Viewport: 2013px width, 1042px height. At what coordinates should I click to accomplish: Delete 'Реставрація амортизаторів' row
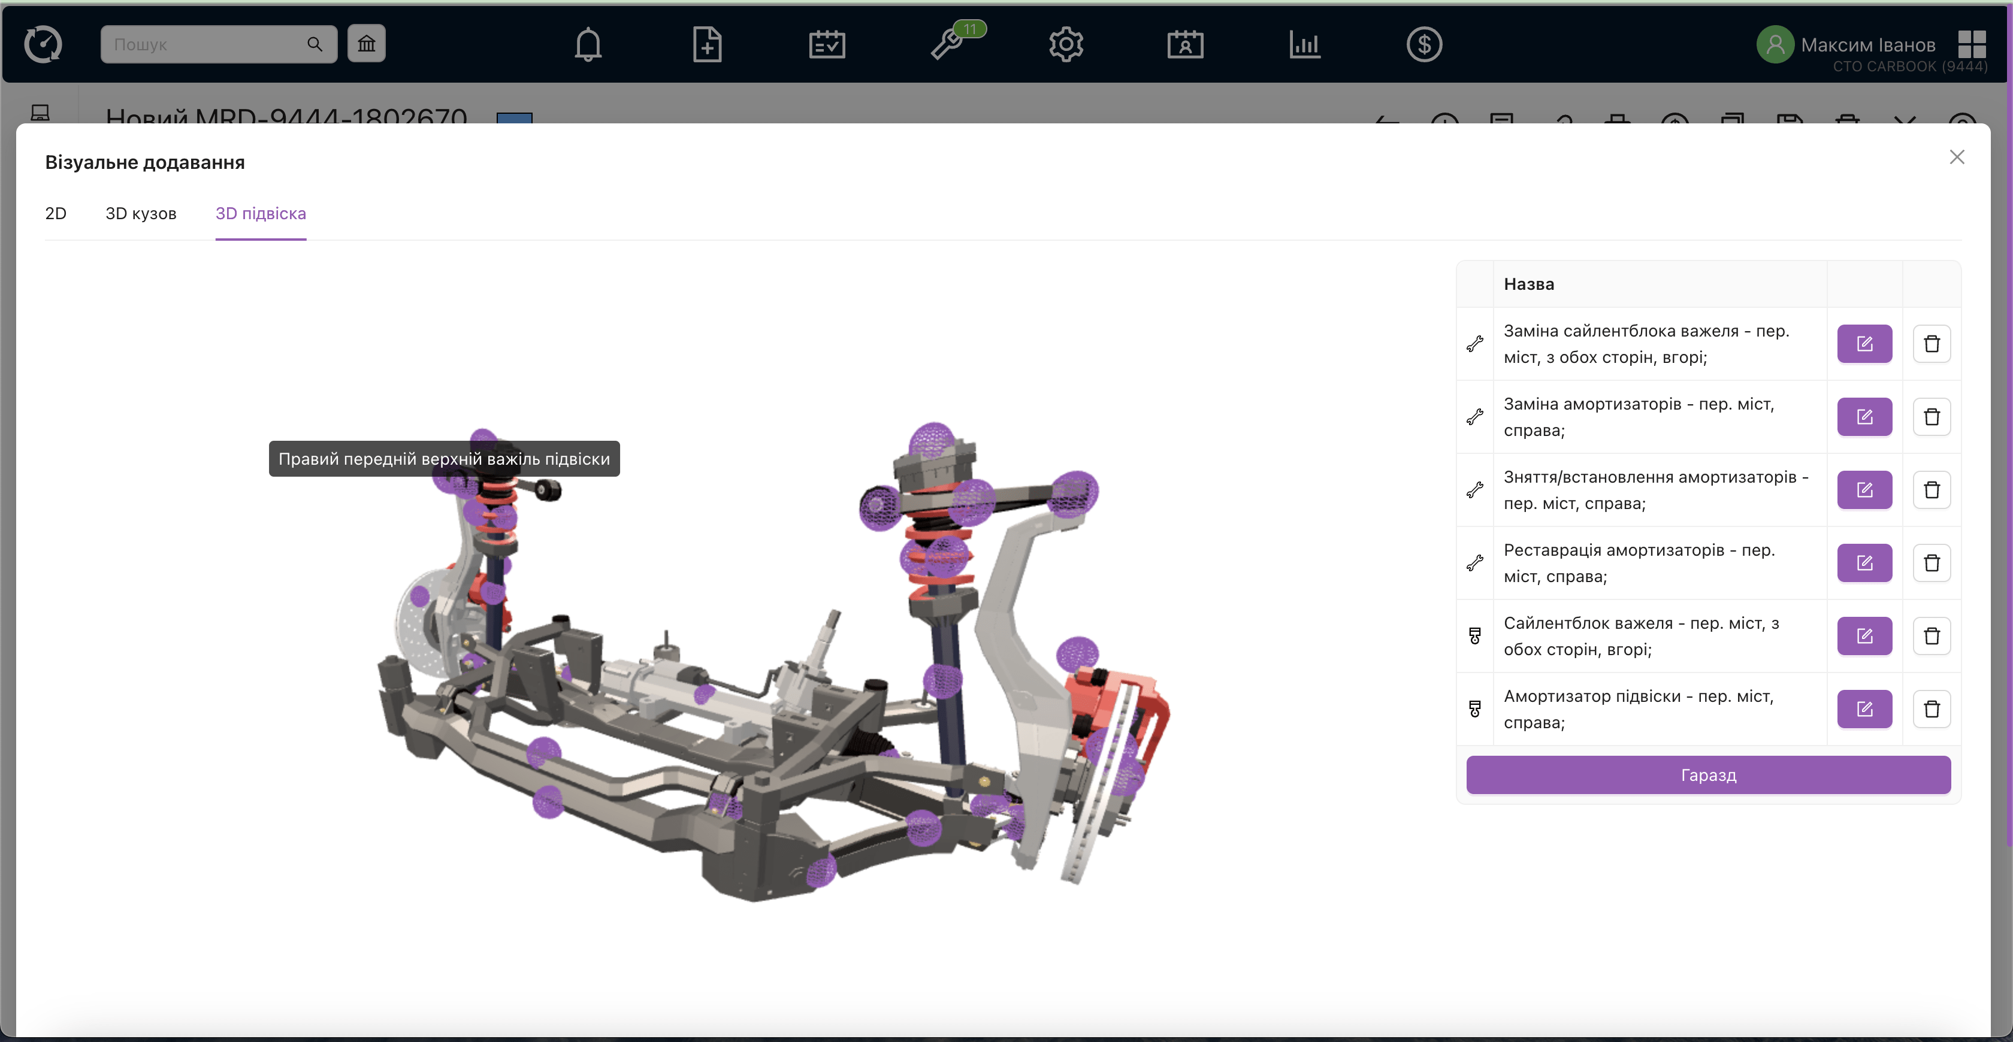1932,563
